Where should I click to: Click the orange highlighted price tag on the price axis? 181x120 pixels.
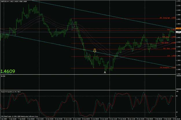(x=178, y=28)
